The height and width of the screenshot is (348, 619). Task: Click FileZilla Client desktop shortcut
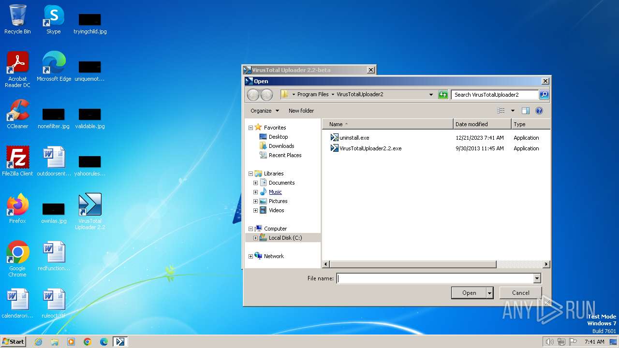pyautogui.click(x=17, y=161)
